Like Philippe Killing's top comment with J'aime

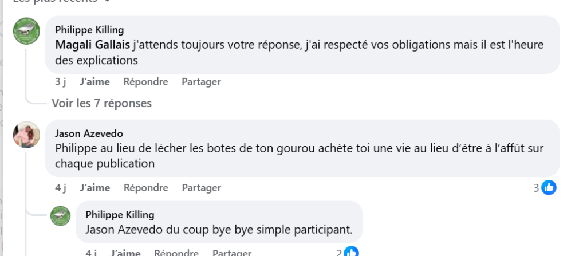tap(94, 82)
